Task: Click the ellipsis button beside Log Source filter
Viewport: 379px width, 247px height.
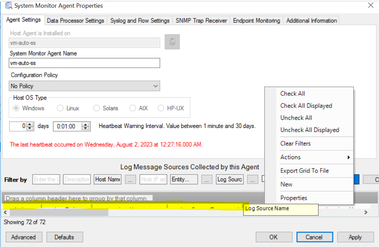Action: 253,179
